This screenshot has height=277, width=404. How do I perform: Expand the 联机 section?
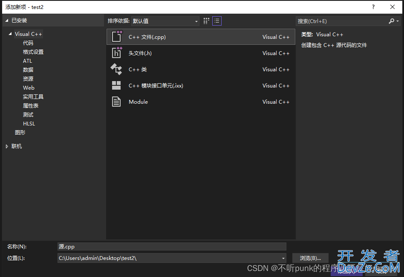click(x=7, y=146)
